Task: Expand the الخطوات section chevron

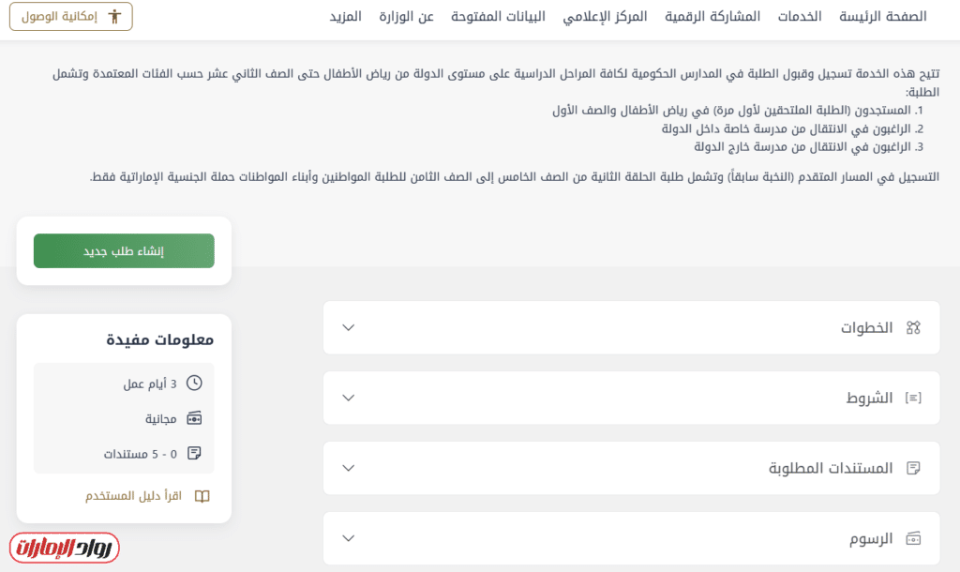Action: (x=349, y=327)
